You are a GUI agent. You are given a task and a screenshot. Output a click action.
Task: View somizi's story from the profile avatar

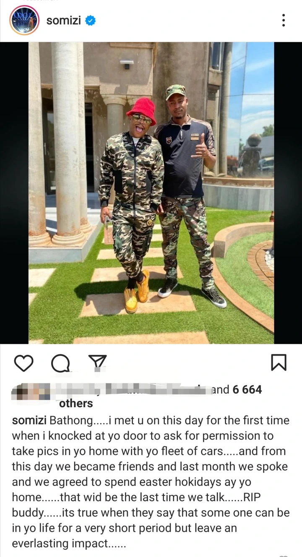click(24, 20)
